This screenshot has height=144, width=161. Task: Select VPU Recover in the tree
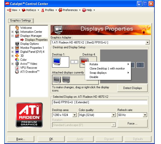tap(29, 68)
